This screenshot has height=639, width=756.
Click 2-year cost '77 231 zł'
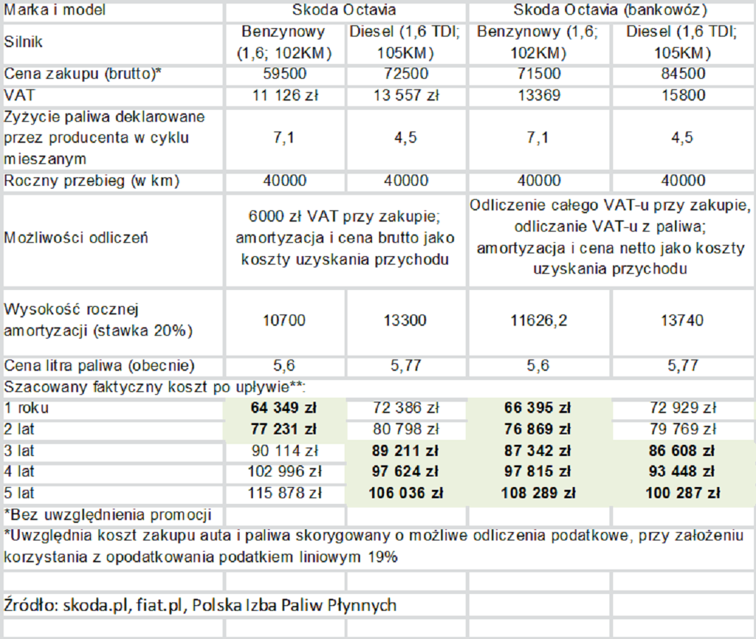pyautogui.click(x=283, y=429)
